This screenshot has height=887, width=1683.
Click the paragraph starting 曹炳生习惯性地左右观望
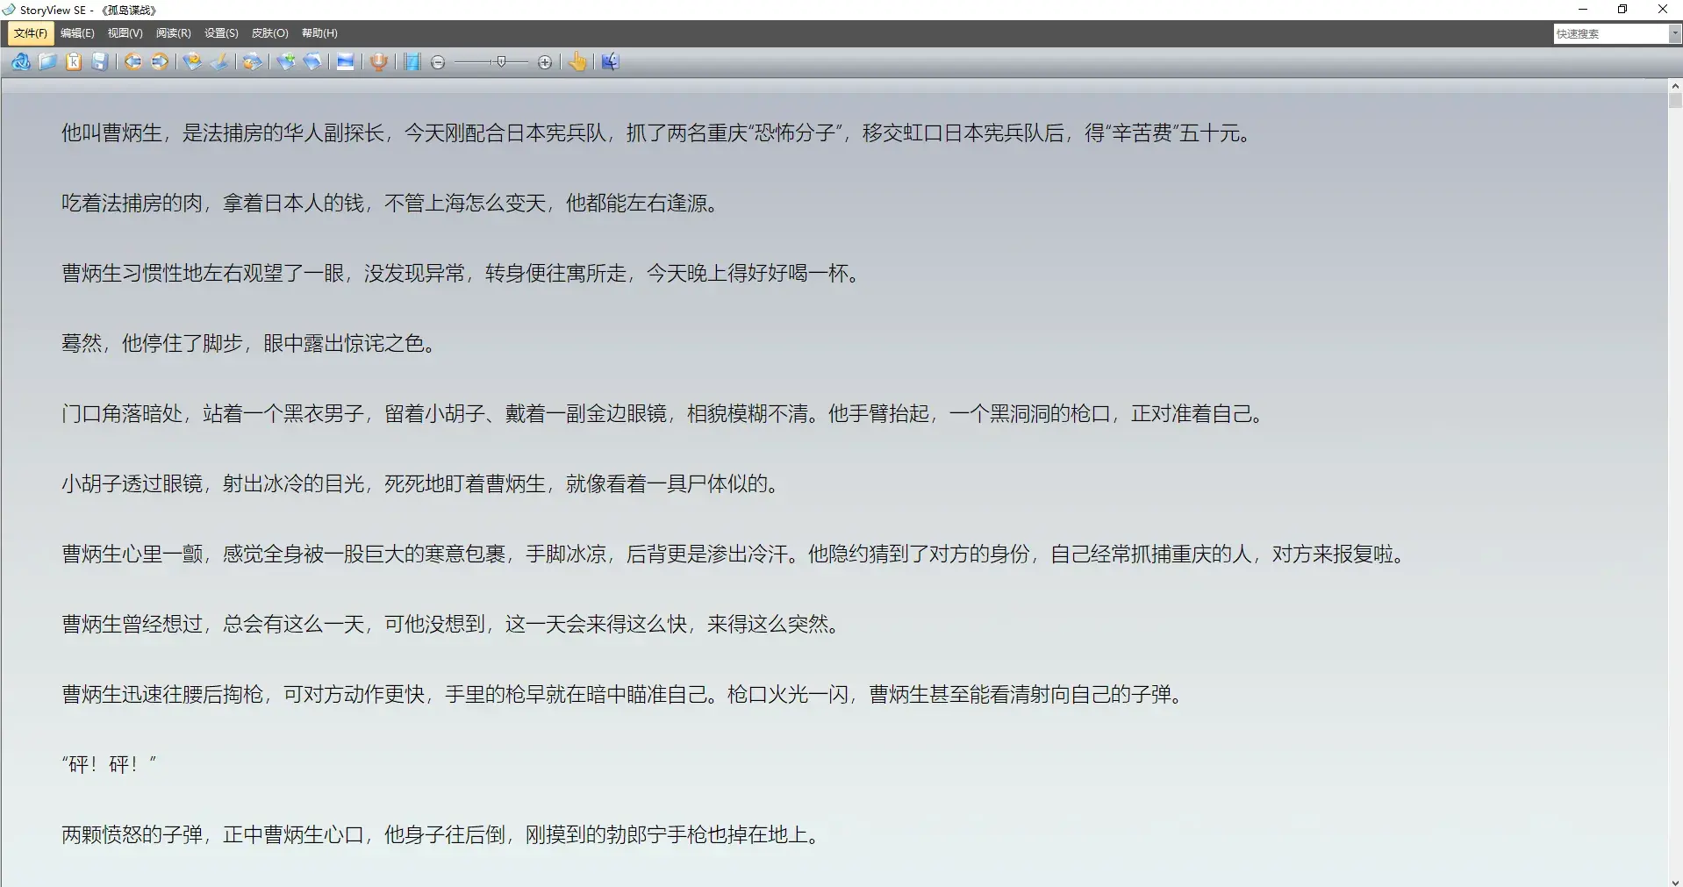[462, 274]
